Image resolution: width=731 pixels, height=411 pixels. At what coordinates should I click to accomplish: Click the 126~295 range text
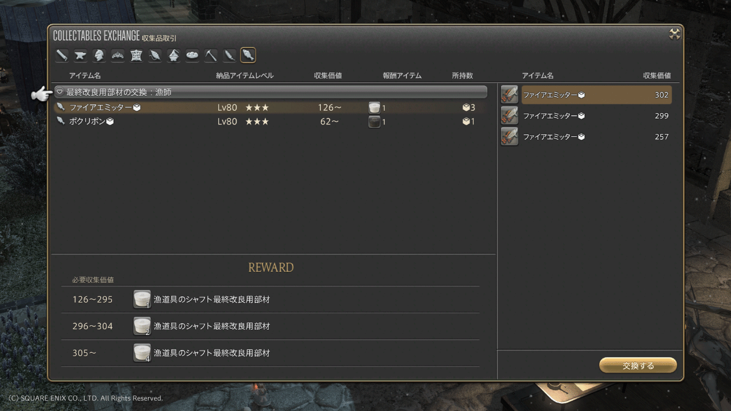click(93, 299)
